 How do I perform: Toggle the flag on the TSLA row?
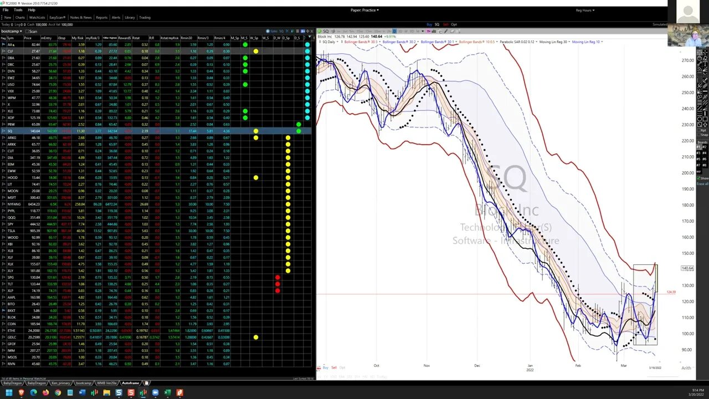pos(3,231)
